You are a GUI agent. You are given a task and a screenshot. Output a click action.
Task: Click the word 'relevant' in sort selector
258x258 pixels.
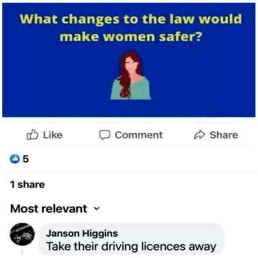point(64,209)
